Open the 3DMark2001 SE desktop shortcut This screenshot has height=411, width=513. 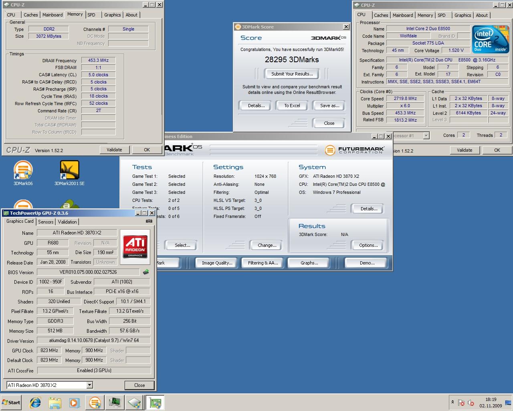click(69, 173)
